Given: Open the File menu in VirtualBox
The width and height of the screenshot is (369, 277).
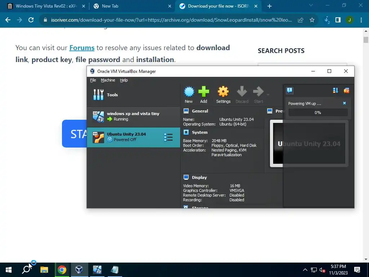Looking at the screenshot, I should [x=93, y=80].
